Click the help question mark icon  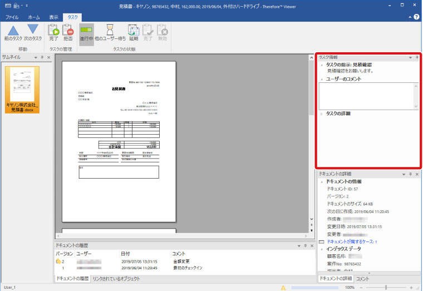coord(416,17)
